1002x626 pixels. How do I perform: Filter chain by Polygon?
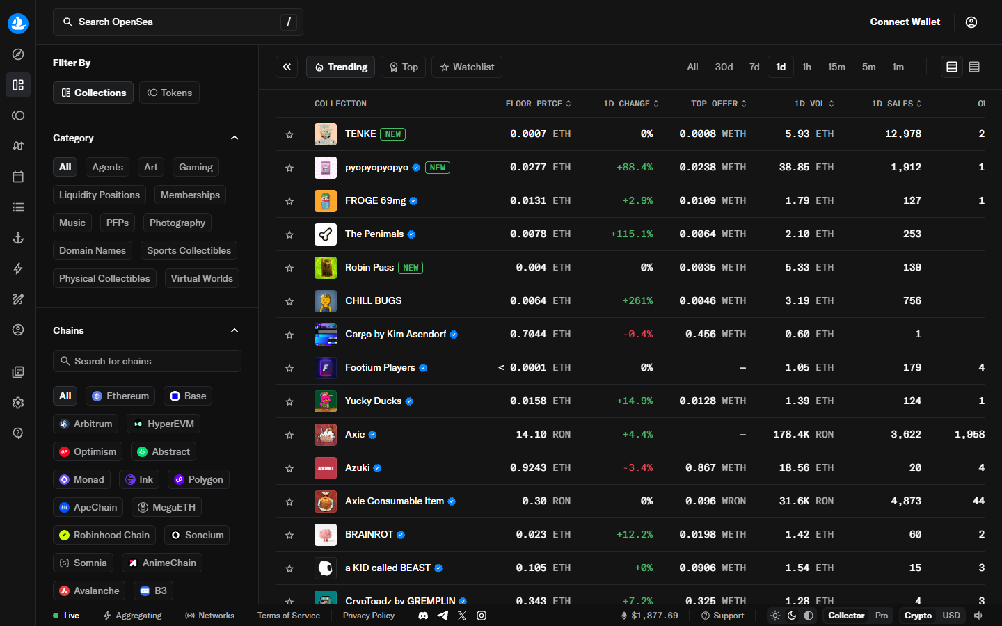pyautogui.click(x=198, y=479)
